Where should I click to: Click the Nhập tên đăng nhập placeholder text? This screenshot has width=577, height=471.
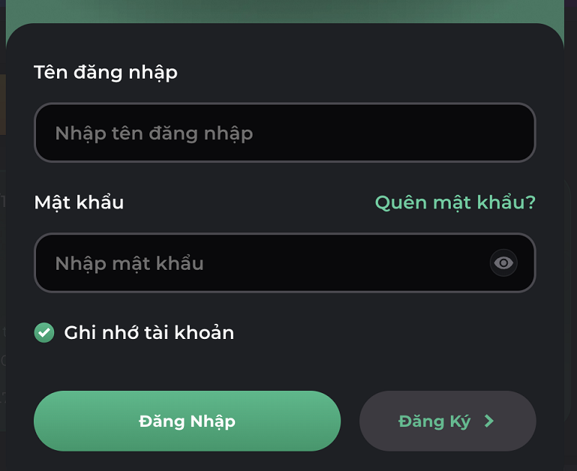154,133
